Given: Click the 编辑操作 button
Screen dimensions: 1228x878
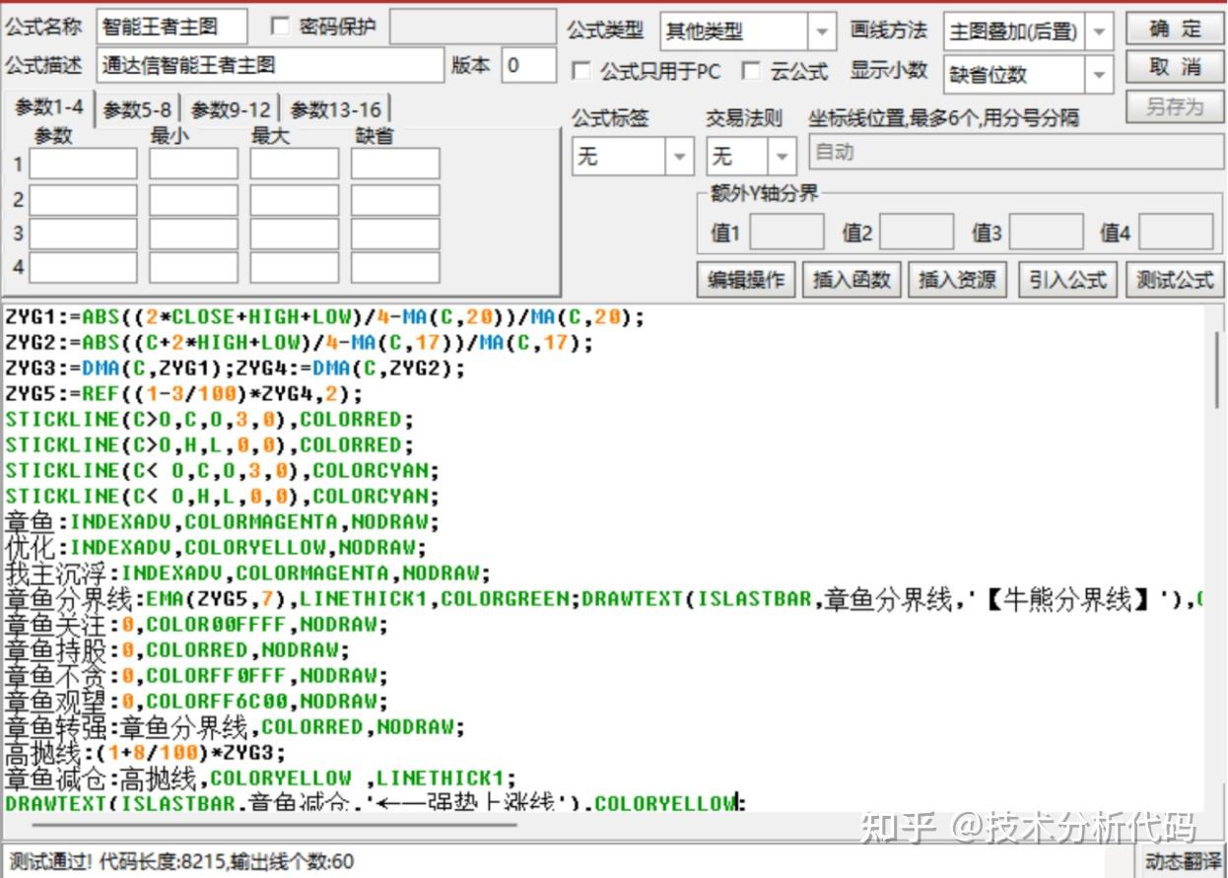Looking at the screenshot, I should [746, 280].
